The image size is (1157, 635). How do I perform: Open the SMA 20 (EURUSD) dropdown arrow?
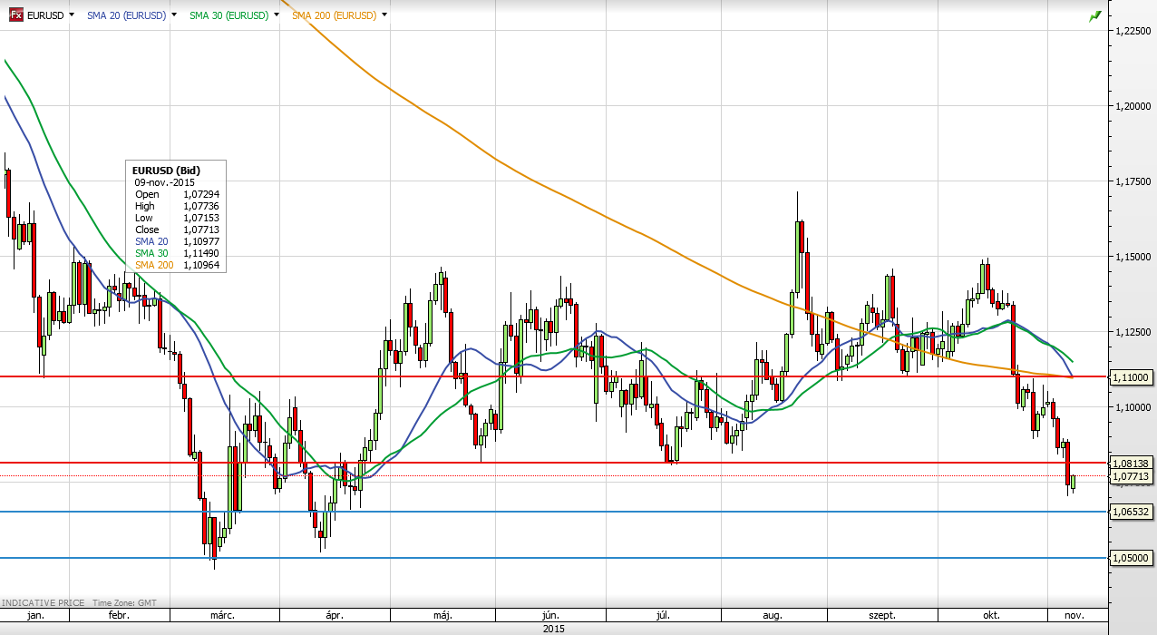coord(173,15)
